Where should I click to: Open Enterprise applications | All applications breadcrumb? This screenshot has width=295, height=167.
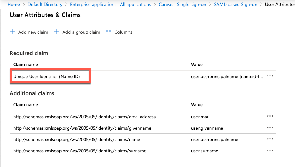(x=110, y=5)
